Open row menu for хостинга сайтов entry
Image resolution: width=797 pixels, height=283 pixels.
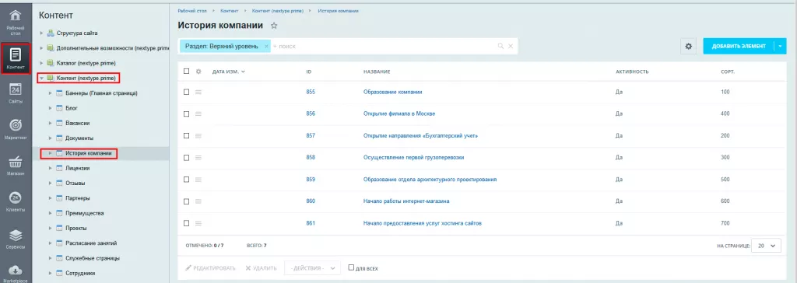[198, 223]
